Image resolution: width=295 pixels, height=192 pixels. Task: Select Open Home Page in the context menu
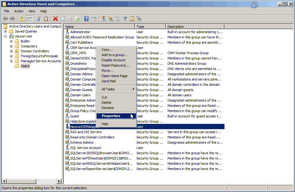point(116,76)
